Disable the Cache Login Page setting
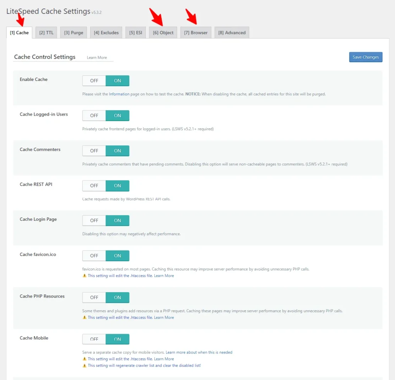395x380 pixels. tap(94, 220)
